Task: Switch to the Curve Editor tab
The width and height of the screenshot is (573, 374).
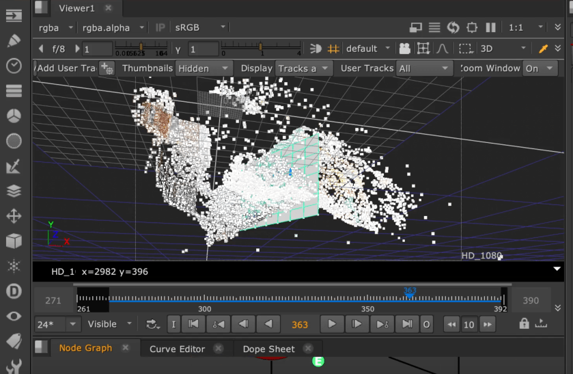Action: tap(177, 349)
